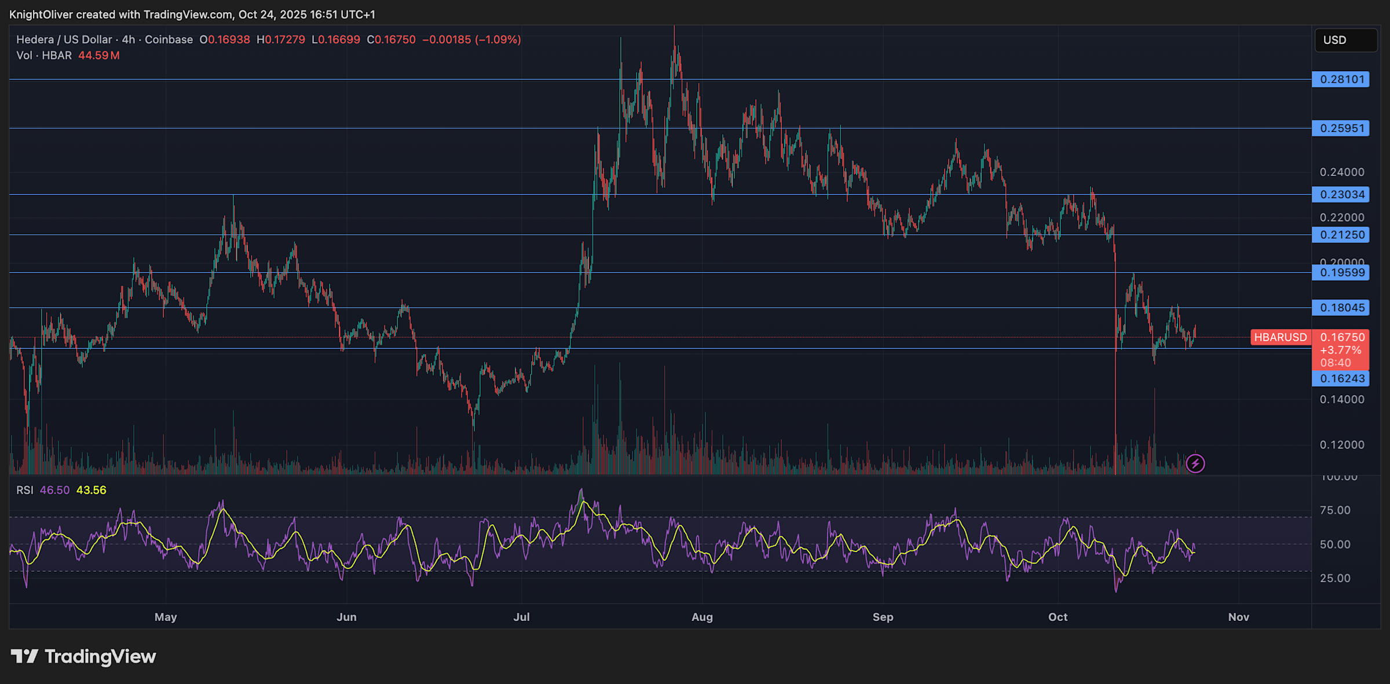Select the 0.16243 support level label
The width and height of the screenshot is (1390, 684).
point(1340,378)
